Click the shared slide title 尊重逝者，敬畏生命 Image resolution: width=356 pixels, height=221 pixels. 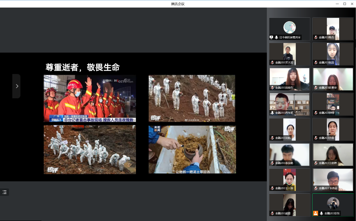[x=83, y=67]
